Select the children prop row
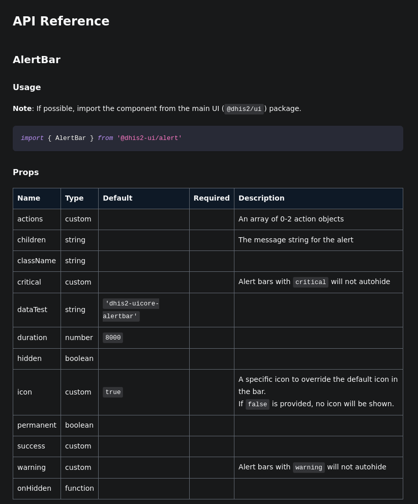The image size is (418, 504). click(32, 240)
